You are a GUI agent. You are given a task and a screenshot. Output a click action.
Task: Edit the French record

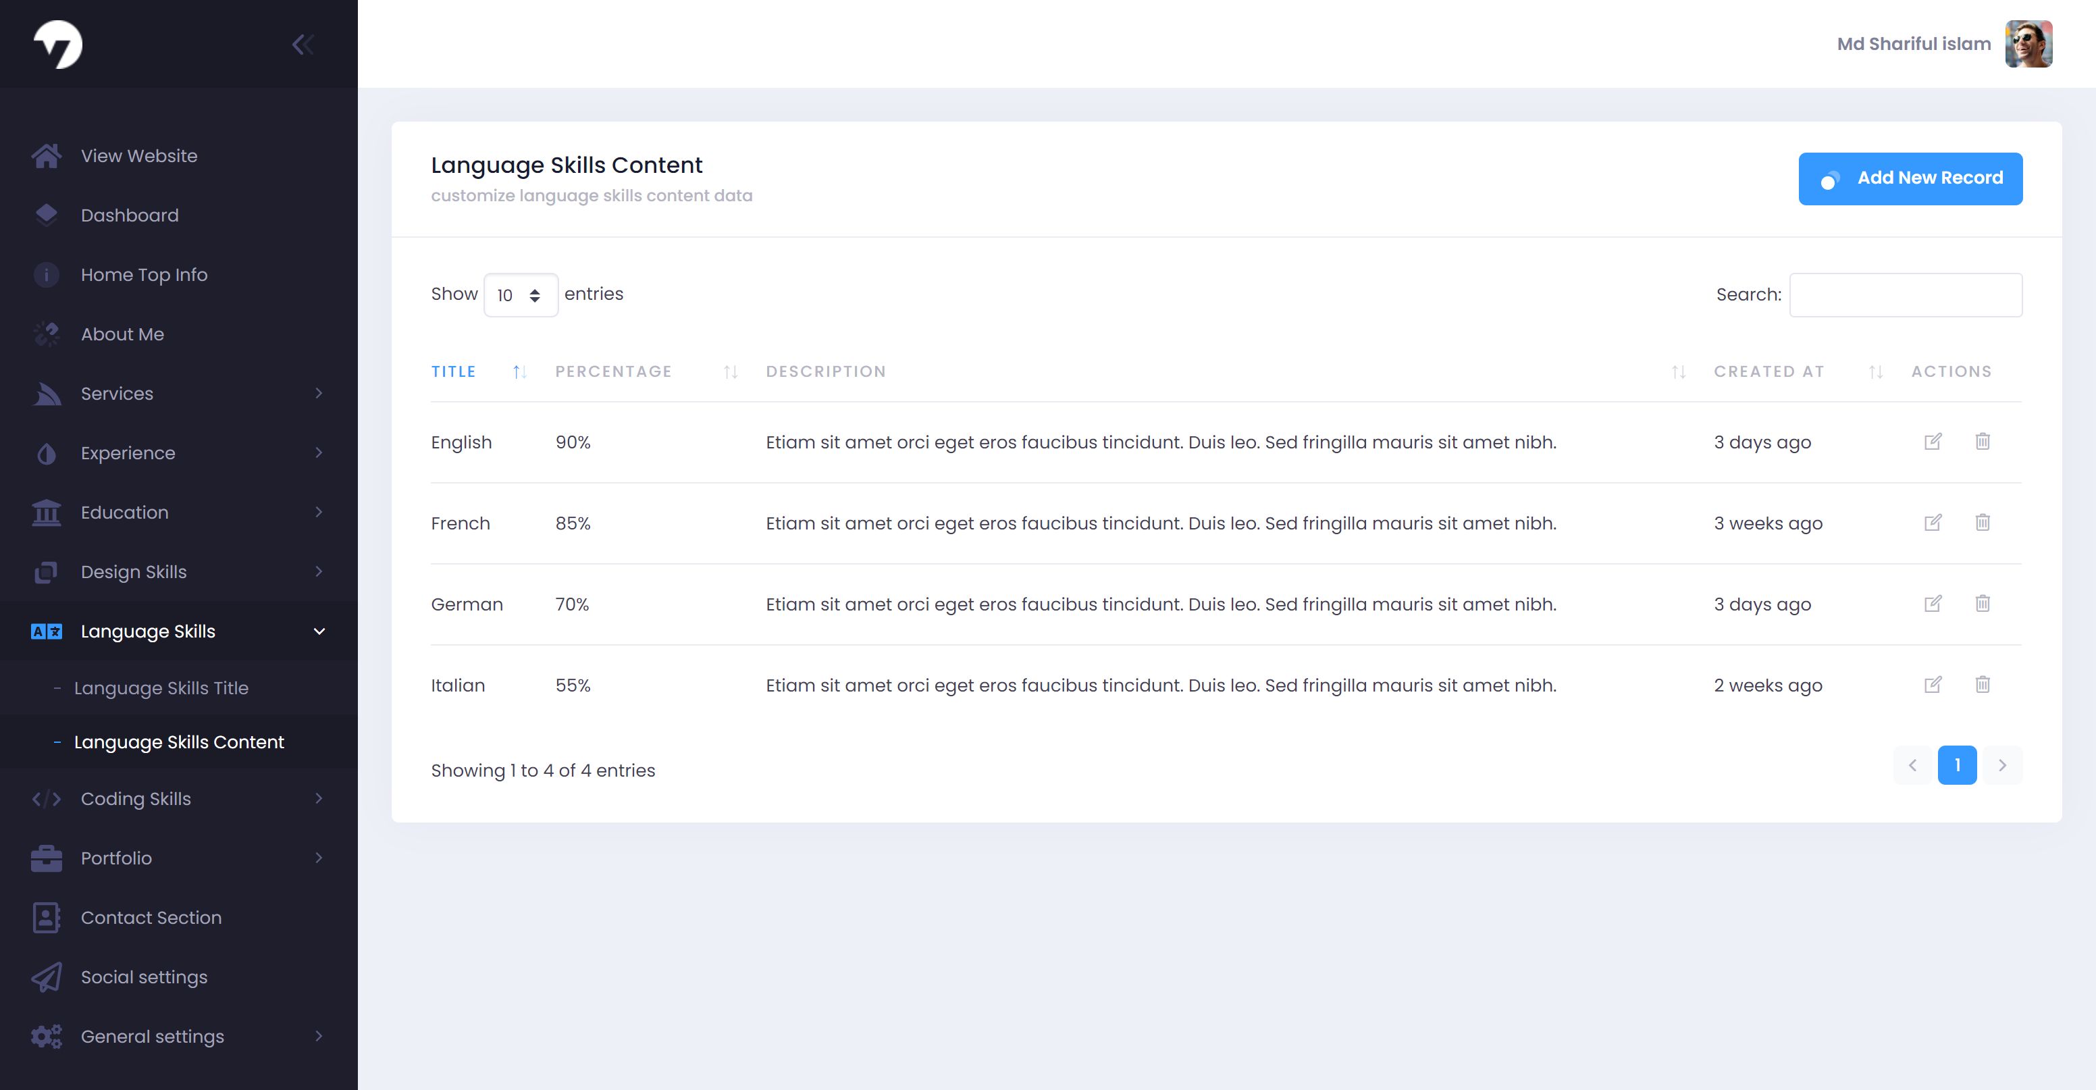(x=1933, y=522)
